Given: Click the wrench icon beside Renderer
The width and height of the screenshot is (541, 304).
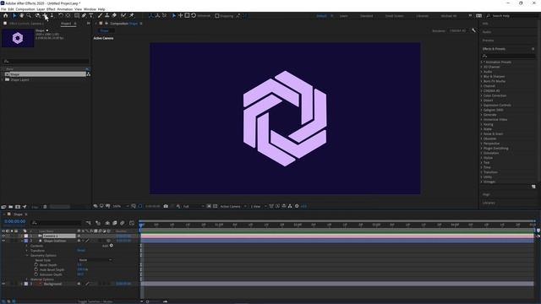Looking at the screenshot, I should (x=473, y=30).
